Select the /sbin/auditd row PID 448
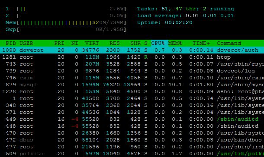 coord(132,126)
